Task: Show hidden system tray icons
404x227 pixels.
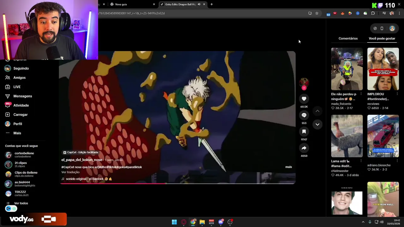Action: pyautogui.click(x=363, y=222)
